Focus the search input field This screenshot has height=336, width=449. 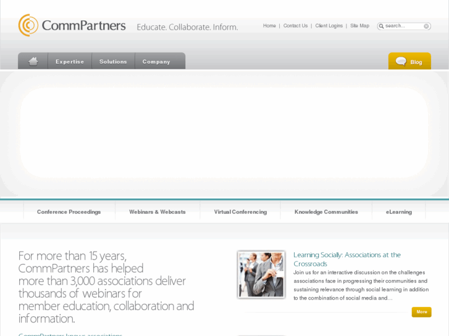[x=403, y=26]
